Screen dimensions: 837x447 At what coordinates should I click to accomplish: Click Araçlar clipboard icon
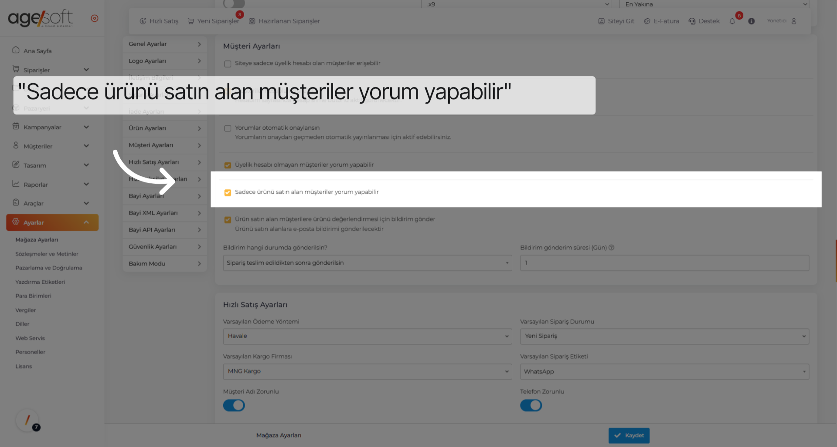(16, 202)
